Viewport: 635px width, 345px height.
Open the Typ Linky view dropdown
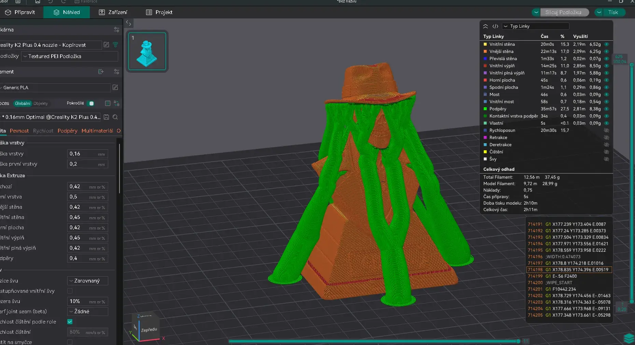(535, 26)
